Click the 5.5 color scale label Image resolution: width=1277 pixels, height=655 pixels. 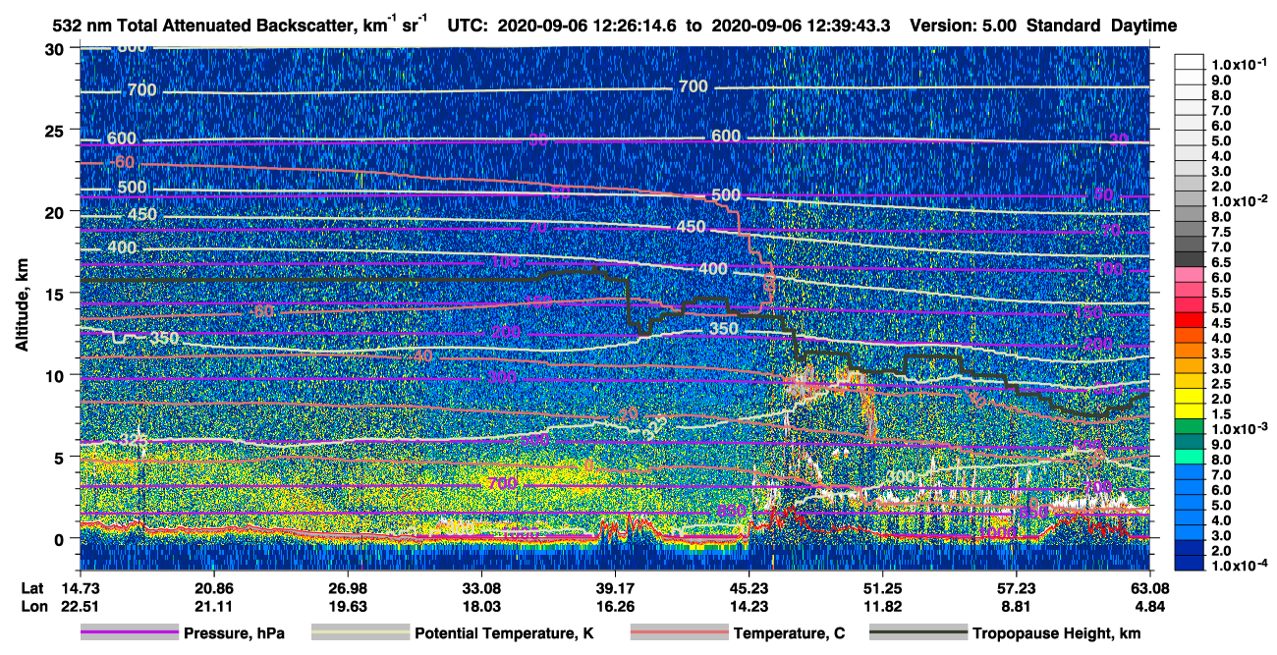coord(1222,293)
